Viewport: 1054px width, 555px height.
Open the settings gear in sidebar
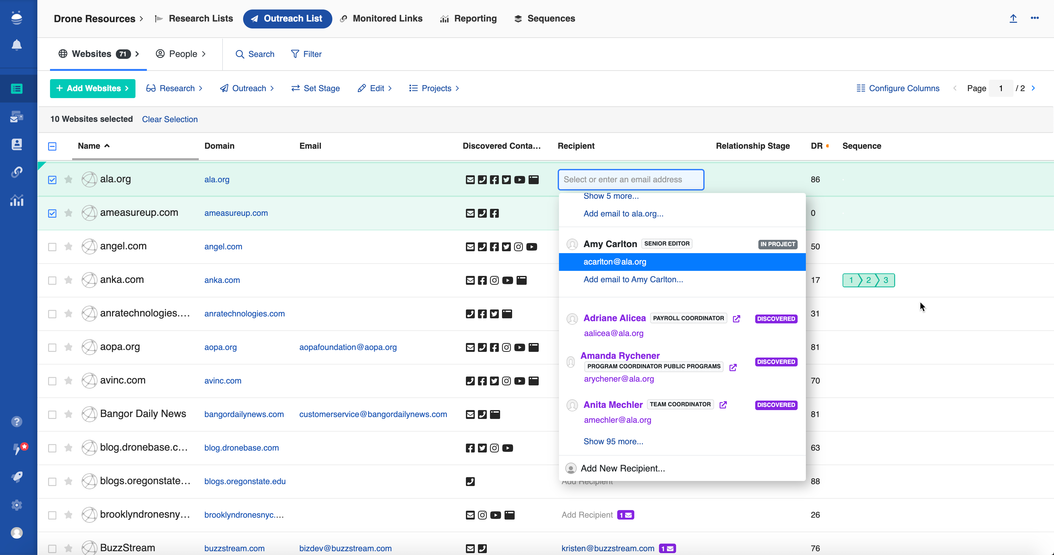click(x=16, y=505)
